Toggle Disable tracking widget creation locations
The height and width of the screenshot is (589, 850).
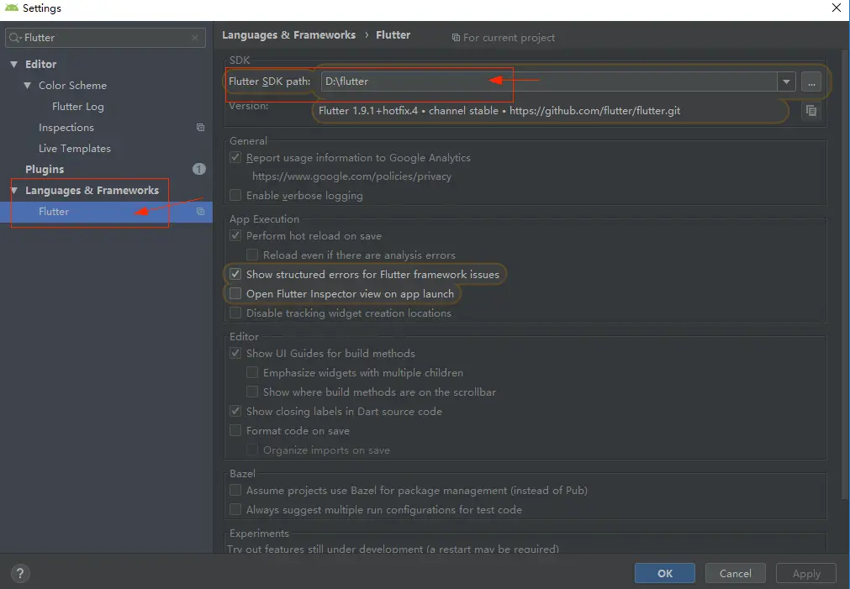pyautogui.click(x=235, y=313)
